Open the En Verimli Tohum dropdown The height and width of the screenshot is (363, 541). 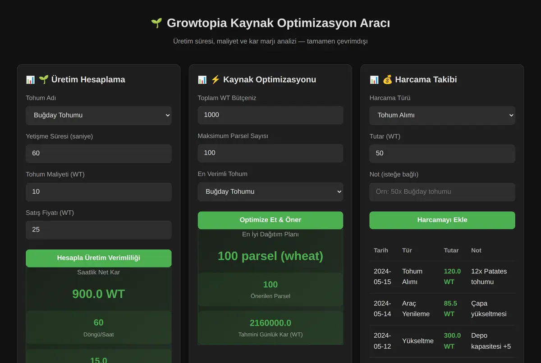(270, 192)
